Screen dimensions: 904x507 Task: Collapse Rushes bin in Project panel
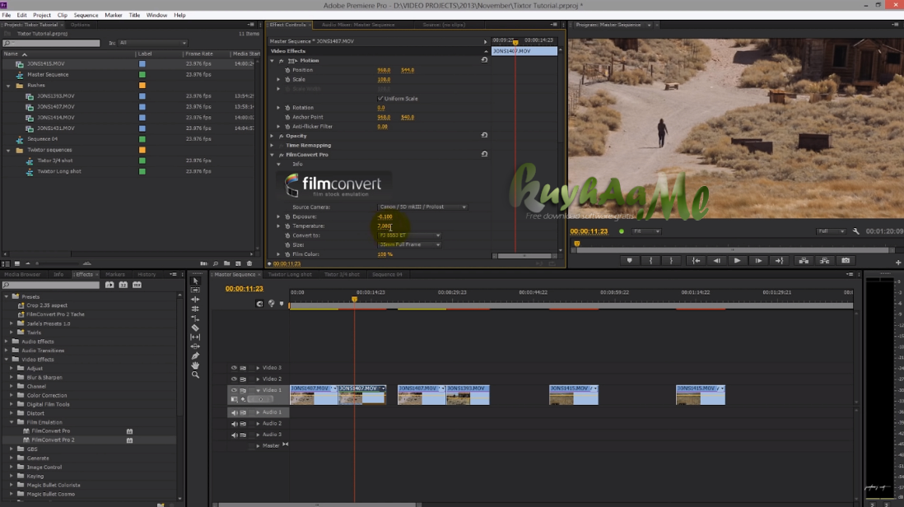9,86
